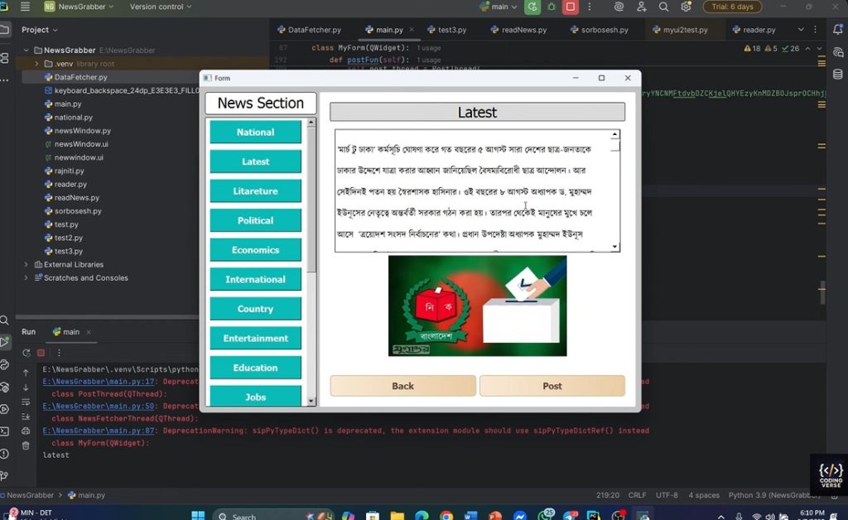Open rajniti.py in the project tree
The image size is (848, 520).
point(69,171)
